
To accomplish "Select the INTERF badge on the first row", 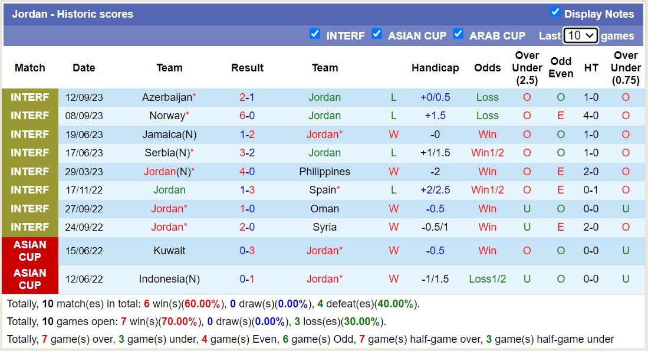I will pyautogui.click(x=30, y=97).
